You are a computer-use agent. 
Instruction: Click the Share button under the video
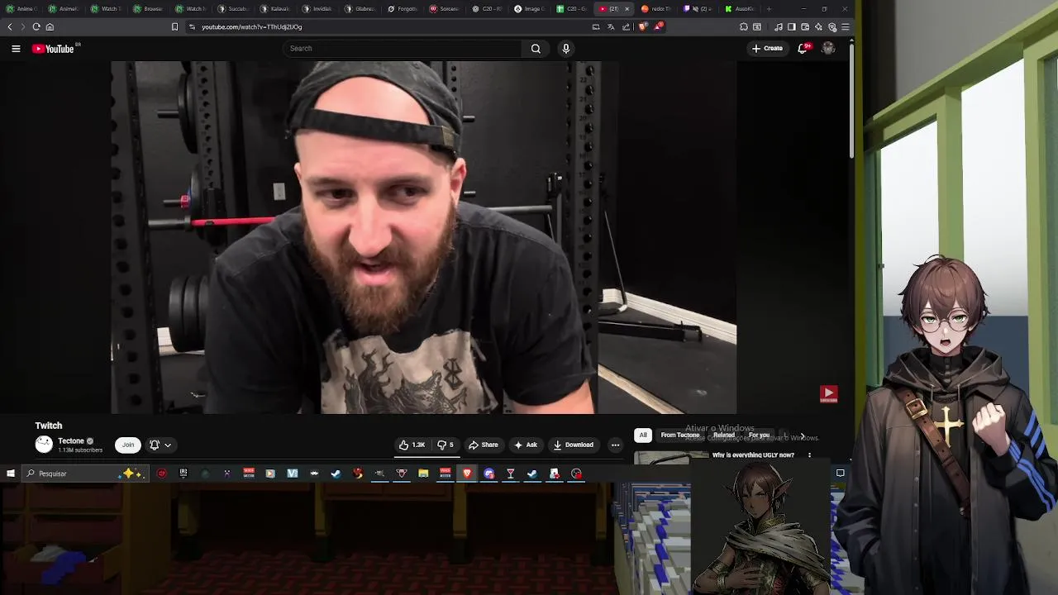(484, 445)
